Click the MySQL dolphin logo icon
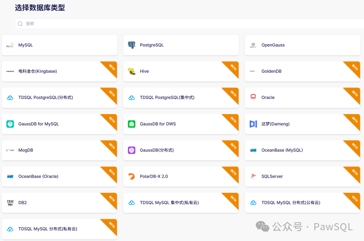The height and width of the screenshot is (241, 364). [x=10, y=45]
